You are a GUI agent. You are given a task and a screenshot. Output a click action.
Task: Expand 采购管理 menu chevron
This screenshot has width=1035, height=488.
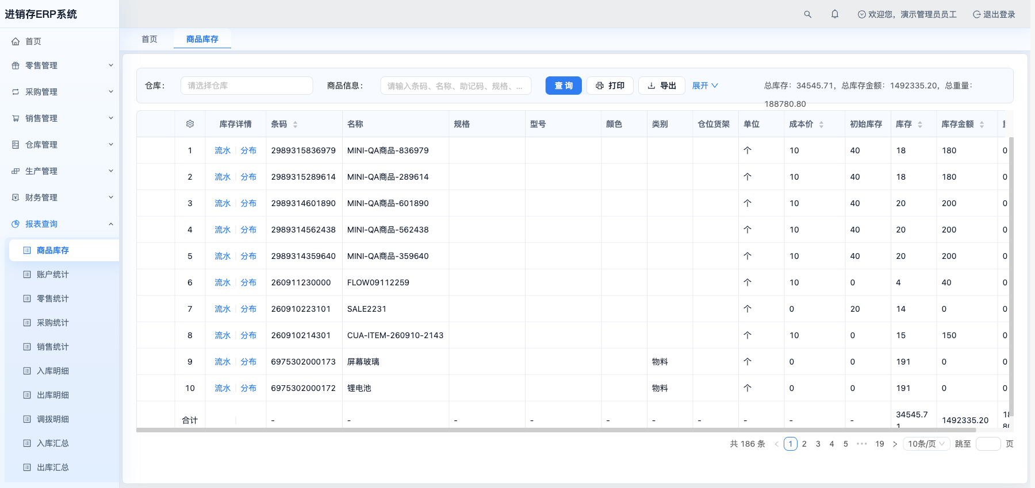pos(111,92)
